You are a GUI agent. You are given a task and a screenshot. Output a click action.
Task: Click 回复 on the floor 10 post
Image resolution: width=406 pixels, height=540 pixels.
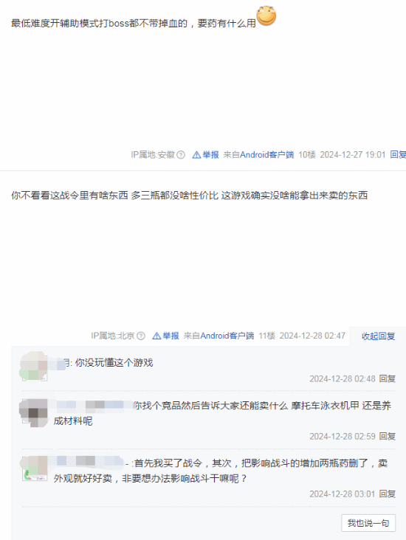(x=398, y=155)
